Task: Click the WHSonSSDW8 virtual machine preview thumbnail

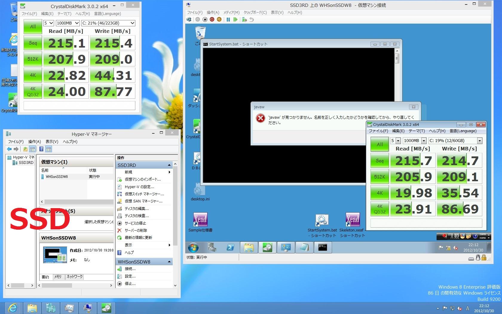Action: point(55,255)
